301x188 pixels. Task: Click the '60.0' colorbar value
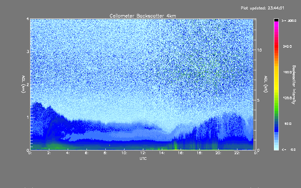pos(288,124)
